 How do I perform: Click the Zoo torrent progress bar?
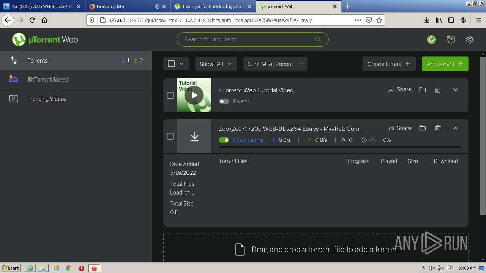click(340, 147)
